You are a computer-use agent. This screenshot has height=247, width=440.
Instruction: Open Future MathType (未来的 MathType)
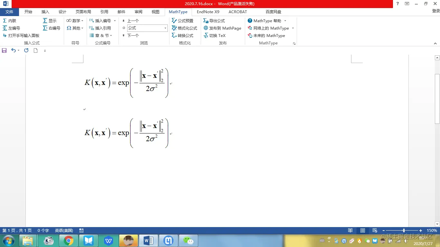266,36
